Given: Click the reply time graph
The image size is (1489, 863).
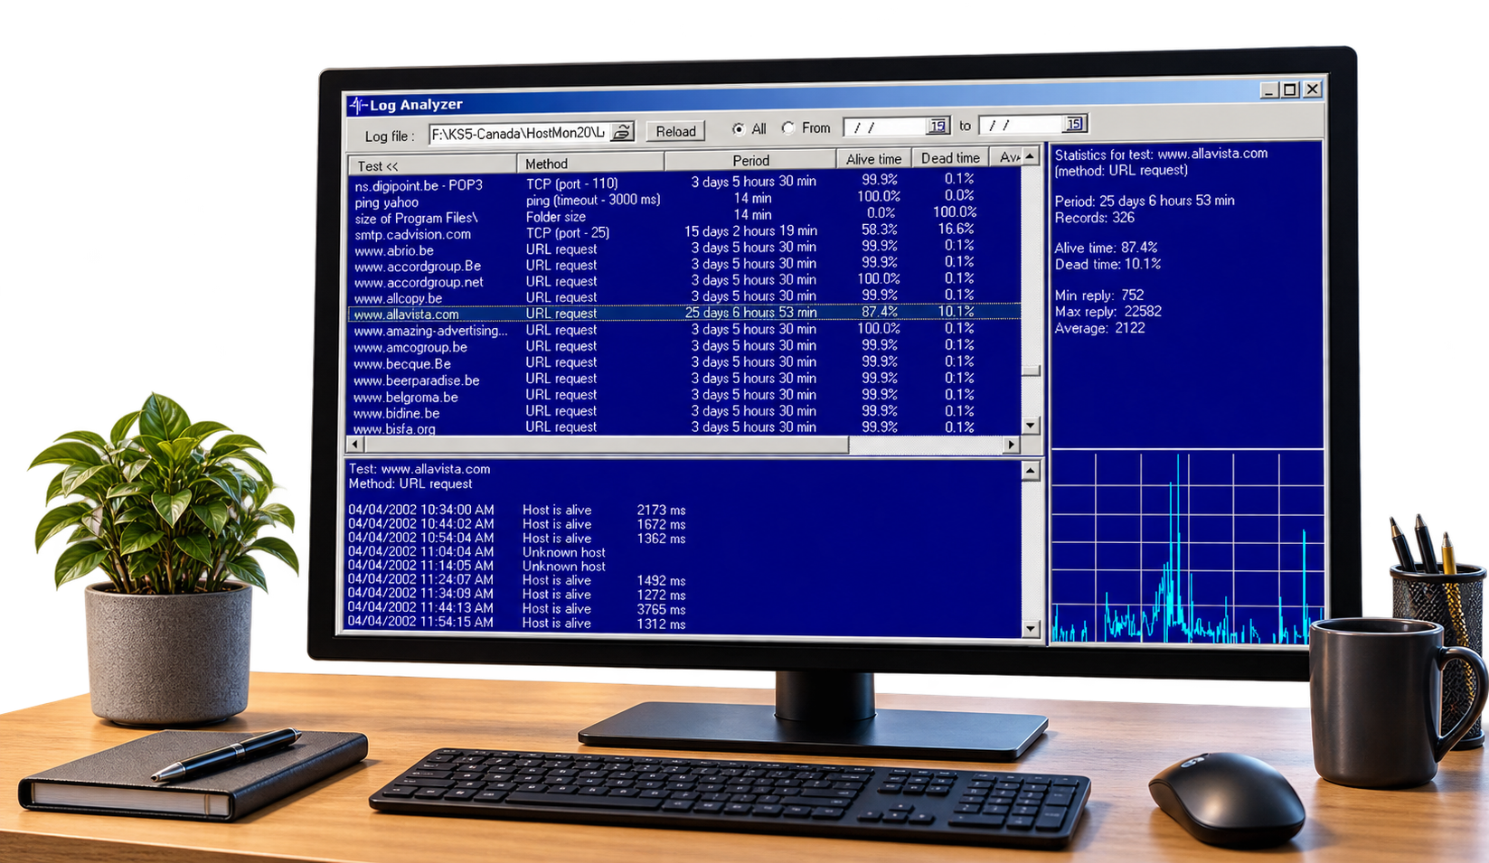Looking at the screenshot, I should click(x=1187, y=548).
